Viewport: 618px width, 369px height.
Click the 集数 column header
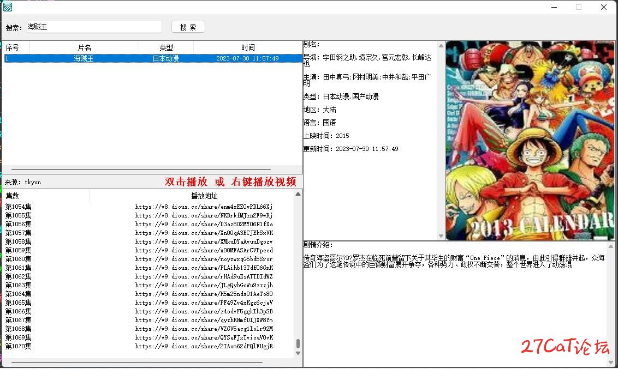pos(46,196)
